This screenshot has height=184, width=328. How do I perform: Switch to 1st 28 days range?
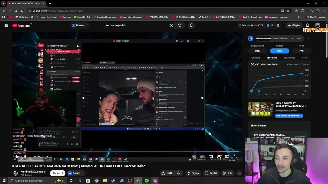289,58
